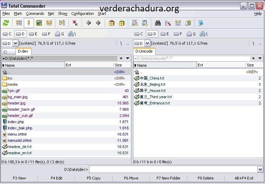Click the F5 Copy button
This screenshot has width=265, height=184.
click(94, 178)
